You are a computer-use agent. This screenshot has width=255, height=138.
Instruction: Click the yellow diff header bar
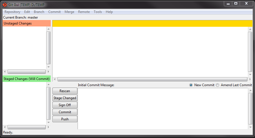[152, 24]
